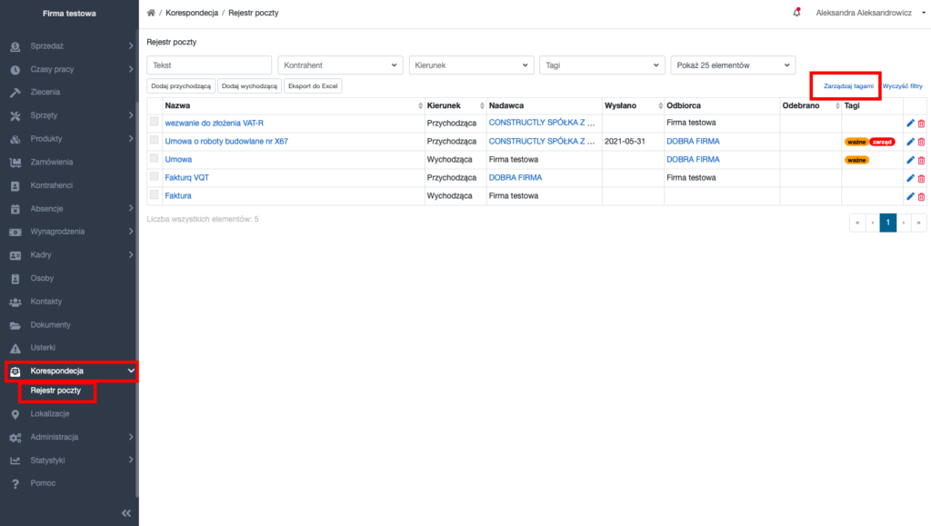Open the Kontrahent filter dropdown

(x=340, y=65)
